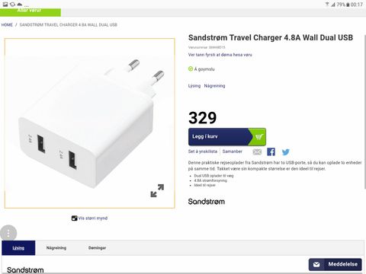The image size is (366, 274).
Task: Expand product image with arrows icon
Action: coord(157,190)
